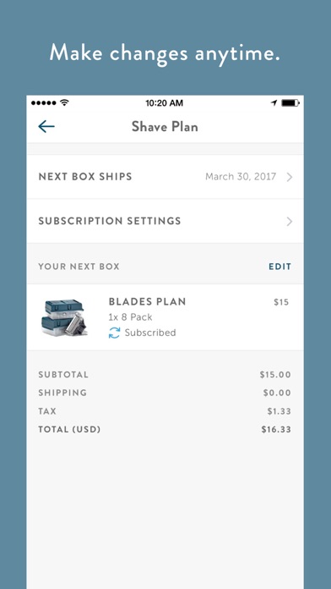Tap the Shave Plan header title
The height and width of the screenshot is (589, 331).
tap(165, 127)
